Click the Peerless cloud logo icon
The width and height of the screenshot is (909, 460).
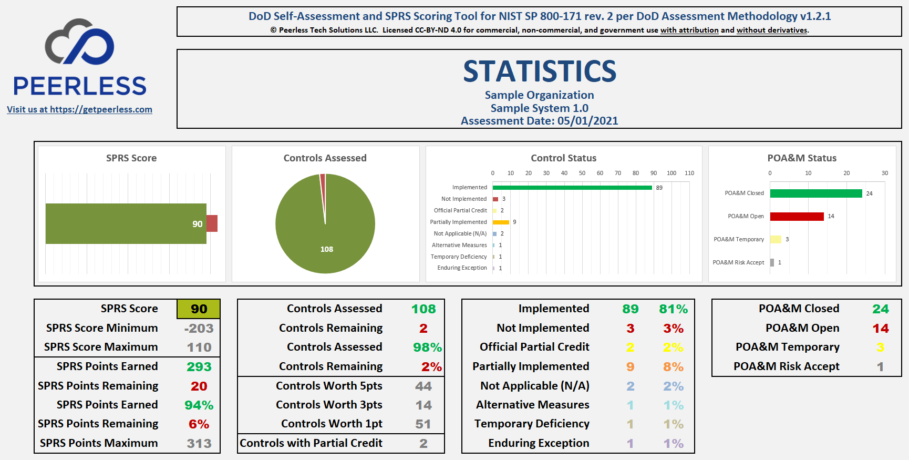pos(79,42)
